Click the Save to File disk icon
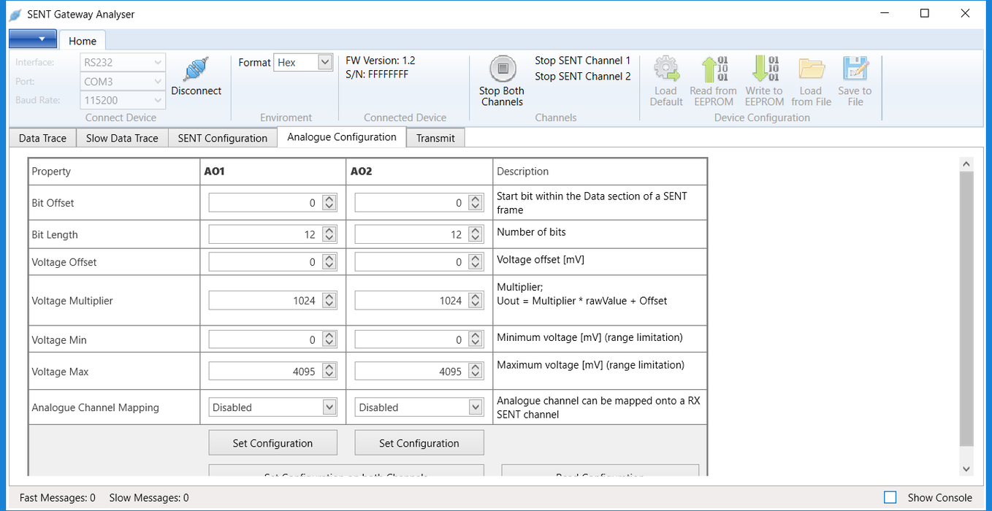Viewport: 992px width, 511px height. tap(855, 69)
